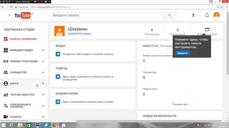Reload the page in the browser
Image resolution: width=229 pixels, height=128 pixels.
11,7
